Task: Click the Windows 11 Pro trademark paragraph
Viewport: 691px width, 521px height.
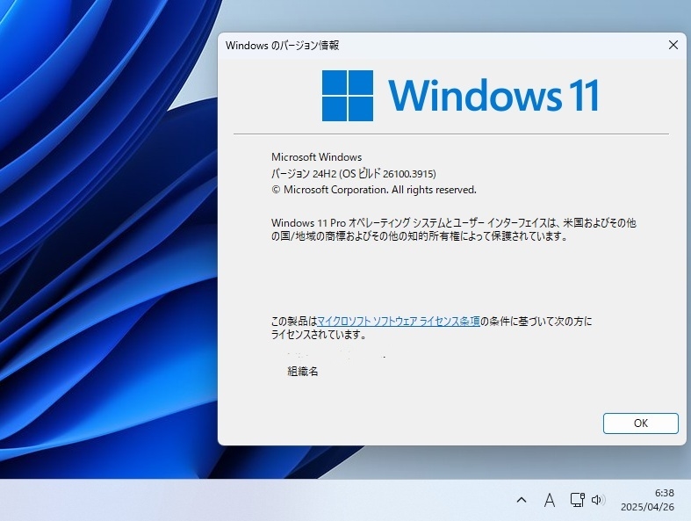Action: pos(453,229)
